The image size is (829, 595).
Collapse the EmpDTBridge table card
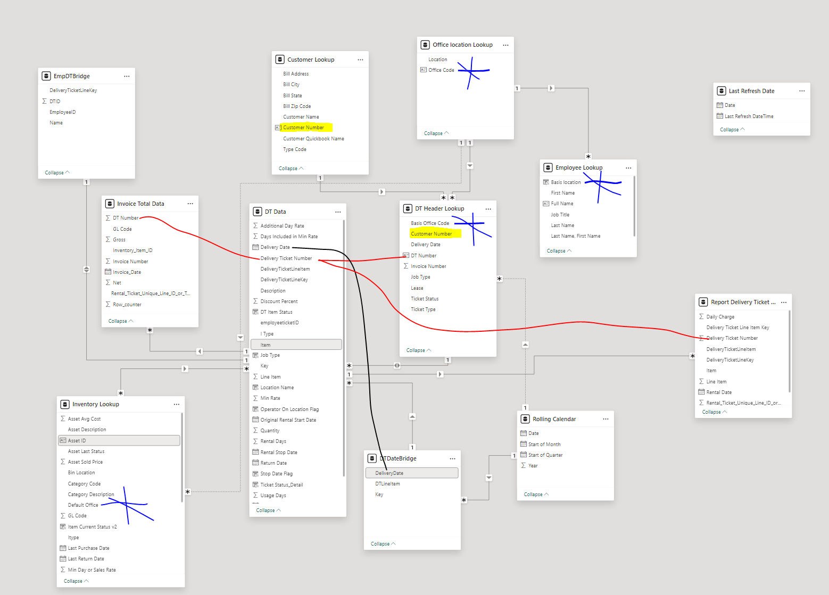[57, 173]
